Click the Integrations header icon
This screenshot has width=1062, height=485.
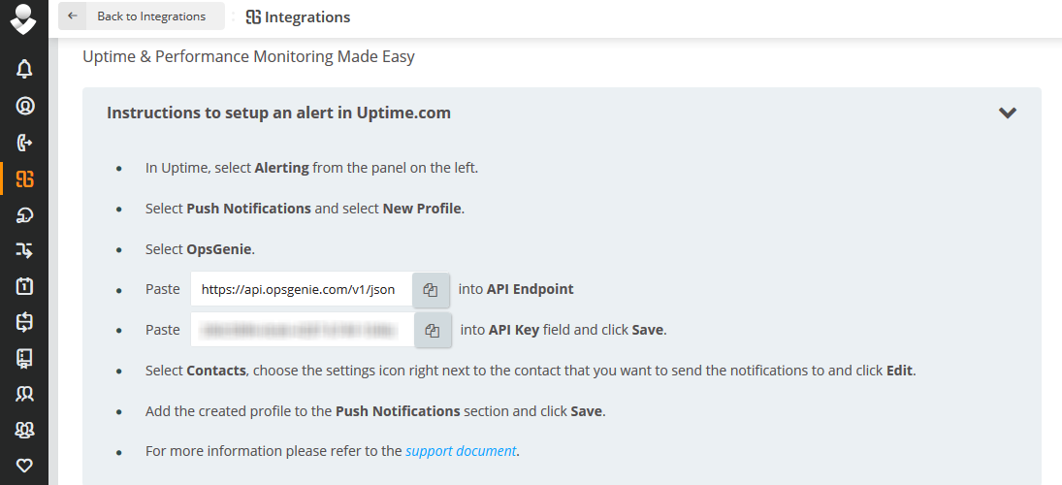click(253, 16)
